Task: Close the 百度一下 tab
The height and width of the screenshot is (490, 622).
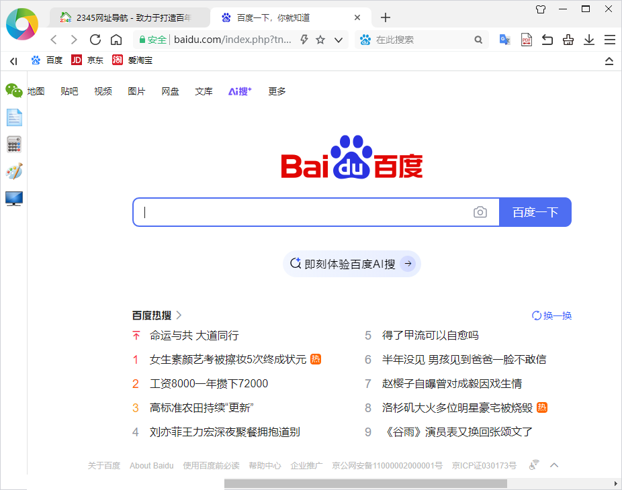Action: tap(357, 17)
